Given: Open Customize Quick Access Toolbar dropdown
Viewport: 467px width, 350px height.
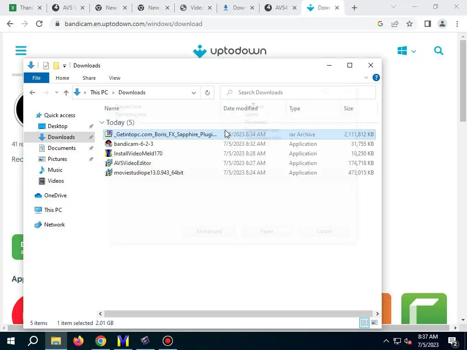Looking at the screenshot, I should click(64, 66).
